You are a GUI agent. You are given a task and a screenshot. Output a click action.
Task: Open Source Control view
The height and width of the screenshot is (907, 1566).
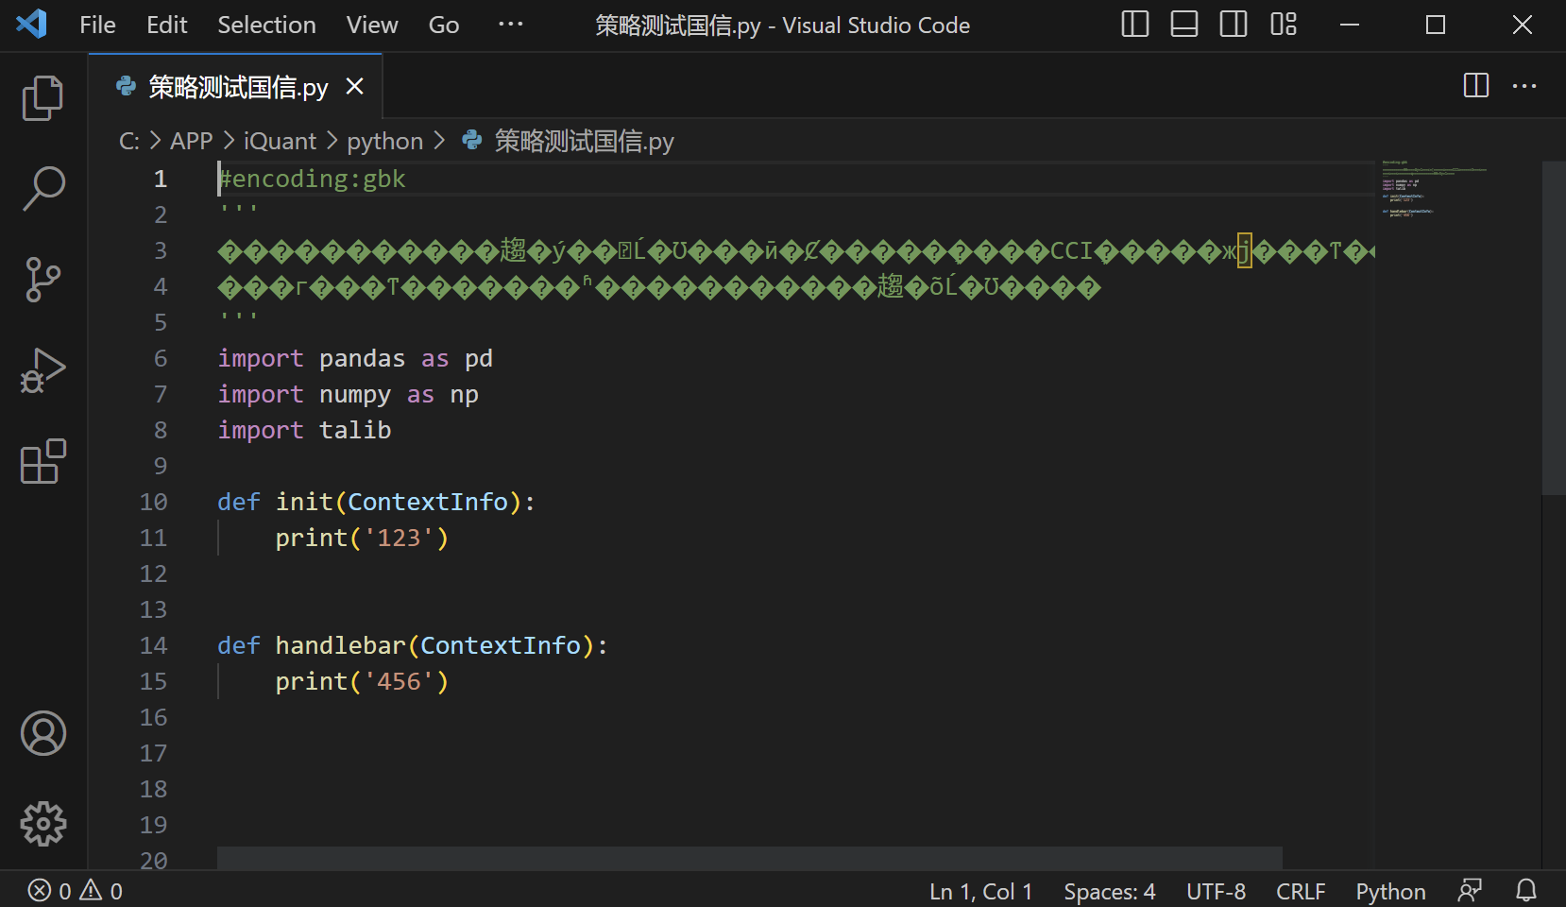tap(43, 280)
